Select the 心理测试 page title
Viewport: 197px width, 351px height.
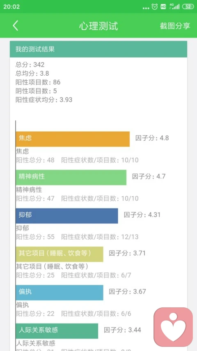98,26
